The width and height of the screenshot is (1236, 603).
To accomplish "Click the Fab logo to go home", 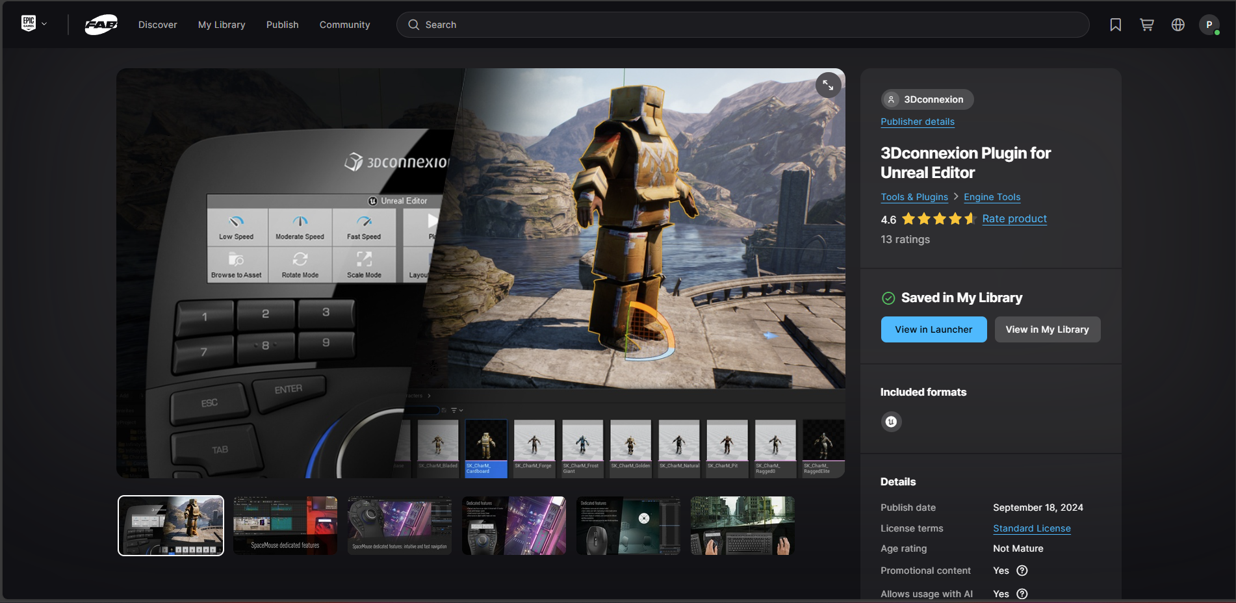I will point(101,24).
